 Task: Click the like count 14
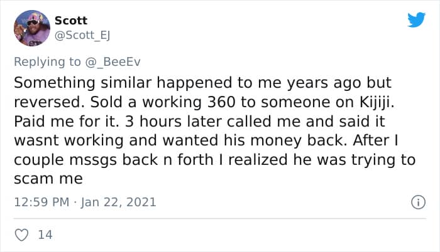click(45, 235)
